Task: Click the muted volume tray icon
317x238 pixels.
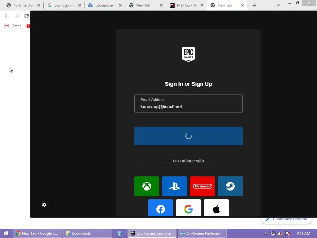Action: 280,234
